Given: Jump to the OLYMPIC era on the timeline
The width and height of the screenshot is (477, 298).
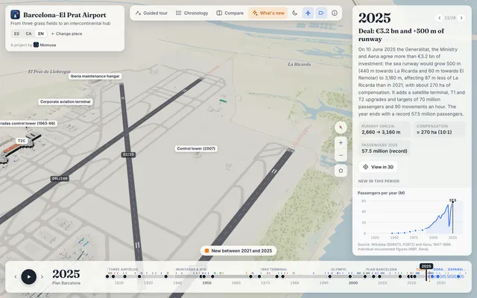Looking at the screenshot, I should pyautogui.click(x=338, y=270).
